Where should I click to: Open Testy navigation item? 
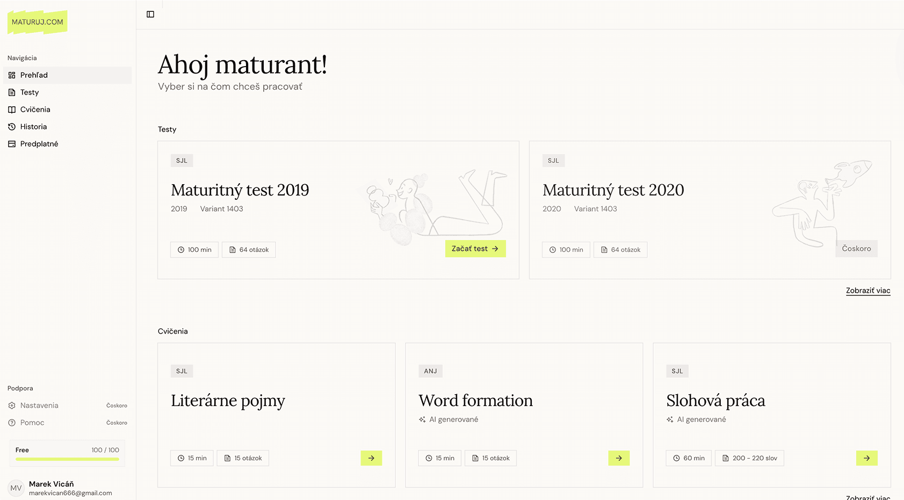67,92
